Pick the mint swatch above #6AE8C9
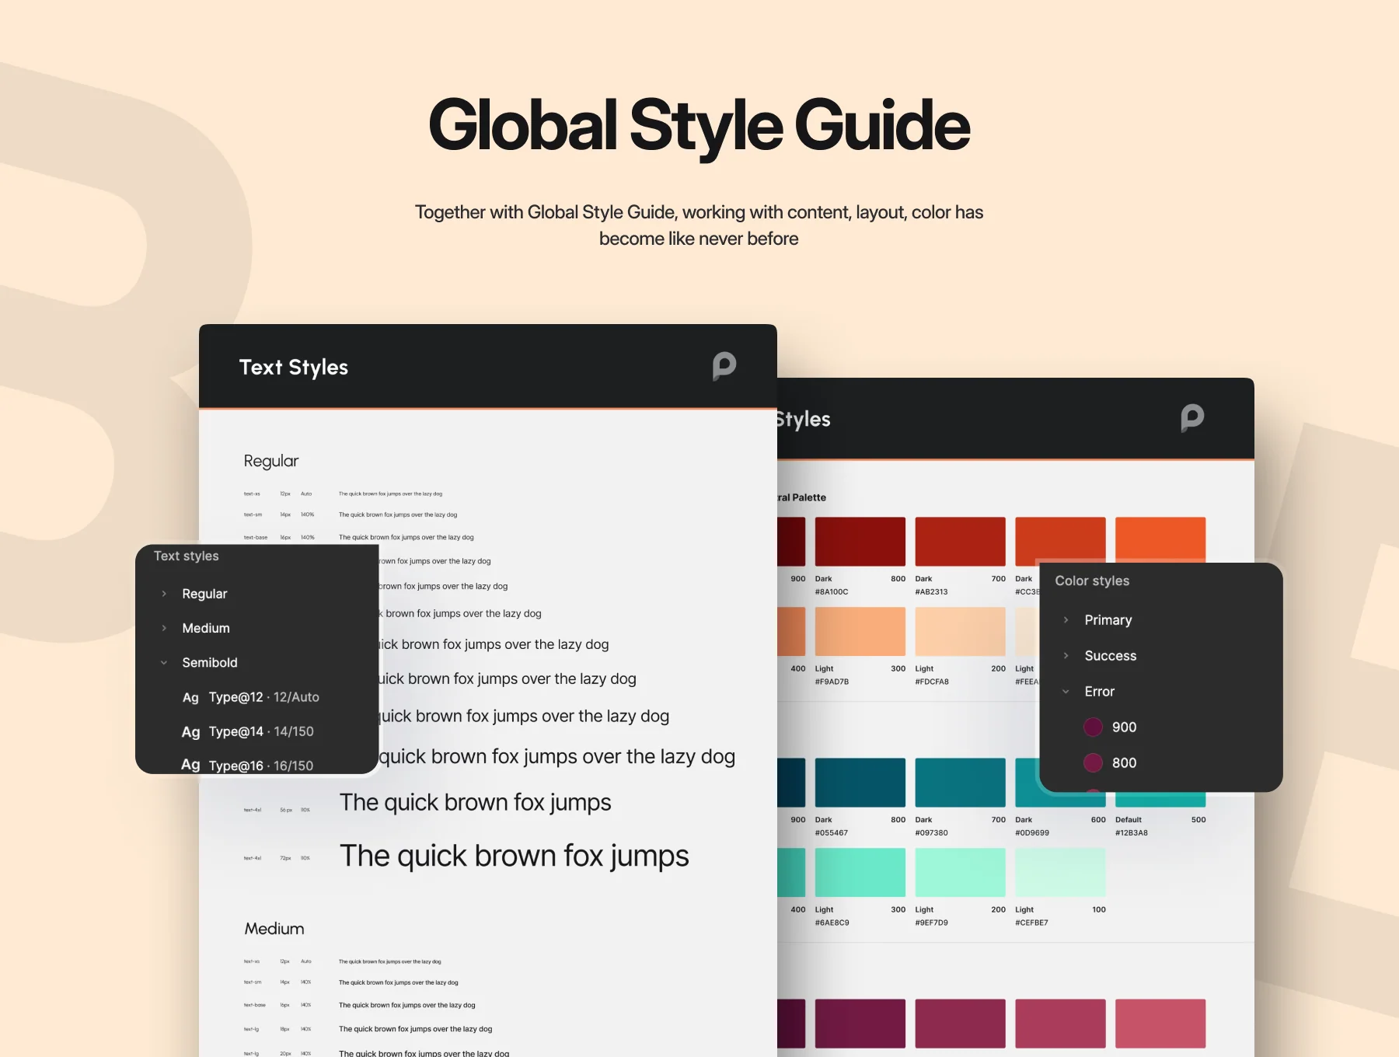The width and height of the screenshot is (1399, 1057). pyautogui.click(x=860, y=872)
